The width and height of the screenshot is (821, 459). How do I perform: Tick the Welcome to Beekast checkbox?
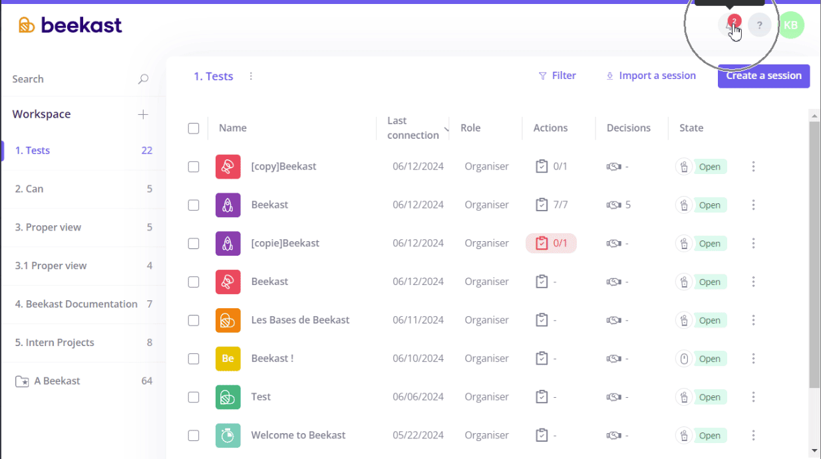[x=194, y=436]
